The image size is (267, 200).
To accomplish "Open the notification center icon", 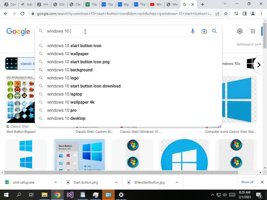I will [x=259, y=195].
